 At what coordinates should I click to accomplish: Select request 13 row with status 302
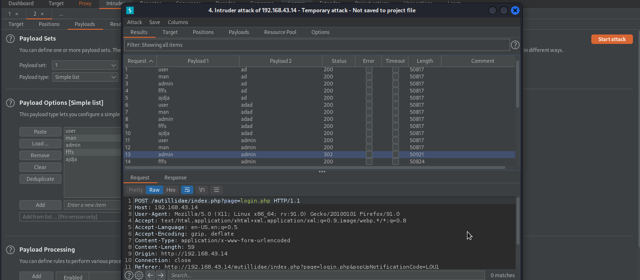pos(320,154)
